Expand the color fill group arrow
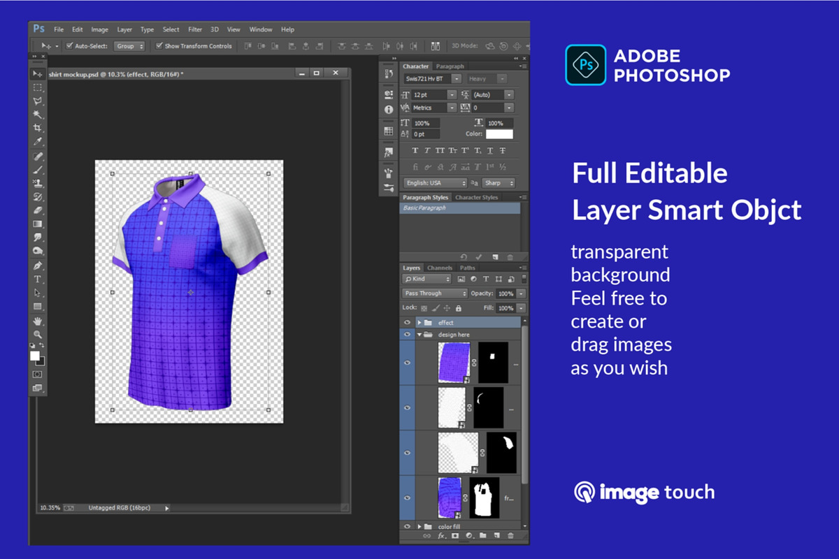The width and height of the screenshot is (839, 559). coord(419,526)
